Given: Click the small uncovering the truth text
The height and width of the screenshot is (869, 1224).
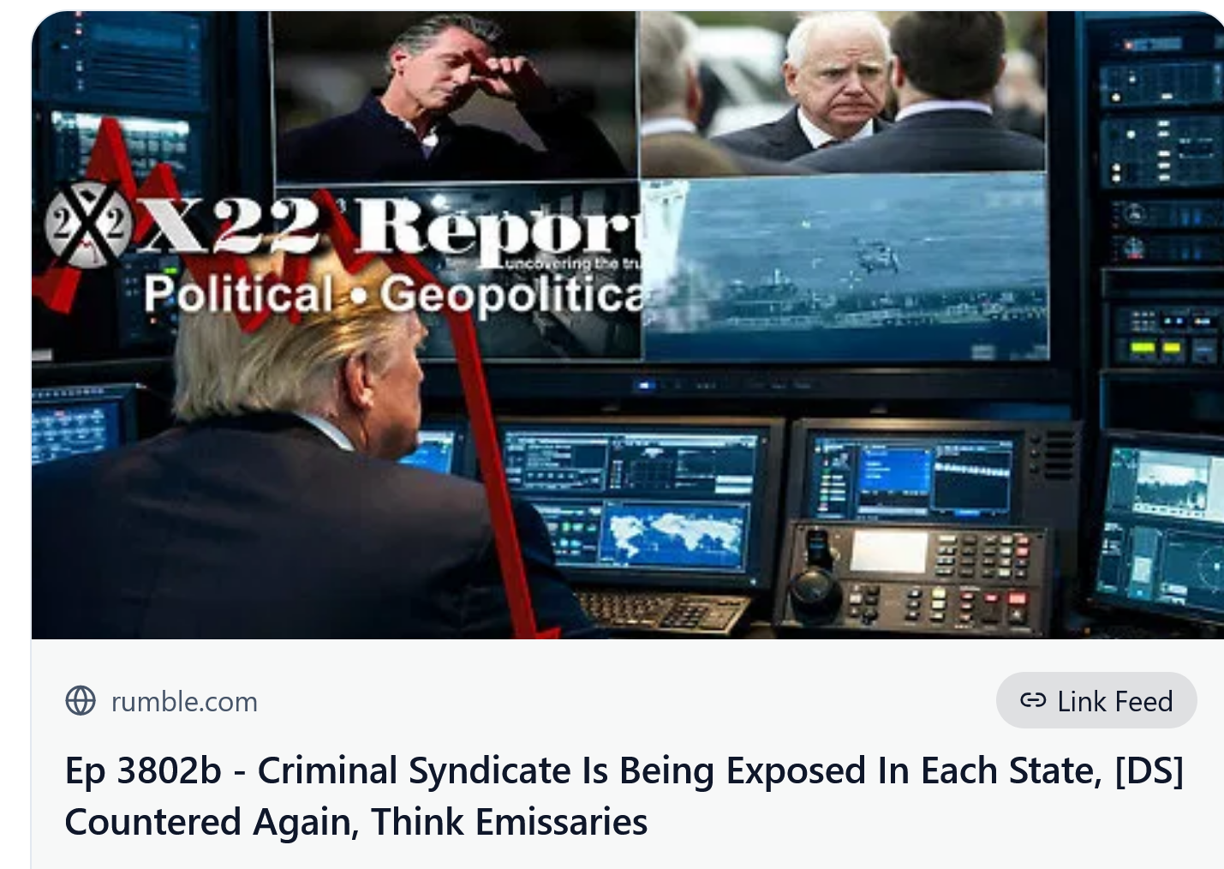Looking at the screenshot, I should tap(572, 264).
